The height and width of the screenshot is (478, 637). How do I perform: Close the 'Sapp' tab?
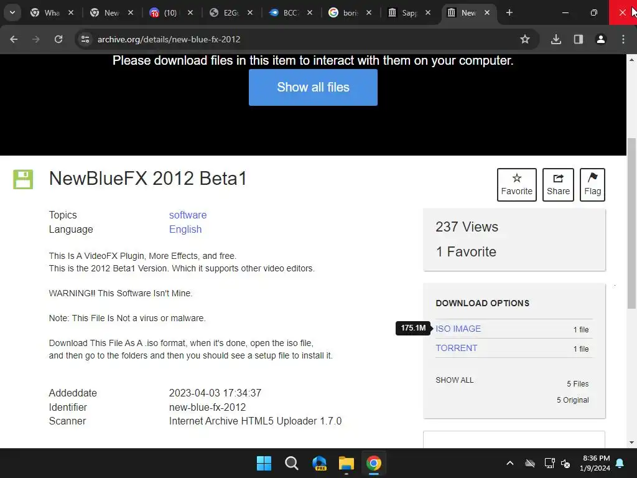(428, 12)
